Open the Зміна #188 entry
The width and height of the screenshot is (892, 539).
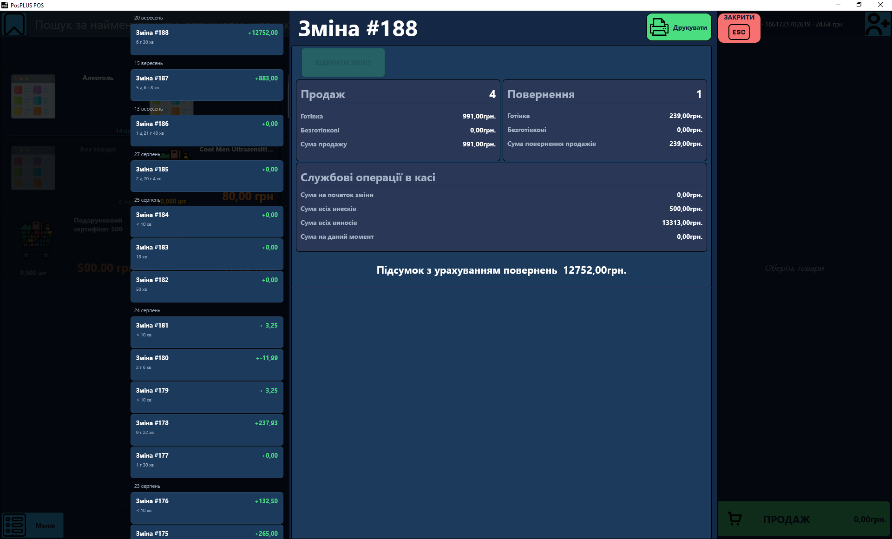(207, 39)
